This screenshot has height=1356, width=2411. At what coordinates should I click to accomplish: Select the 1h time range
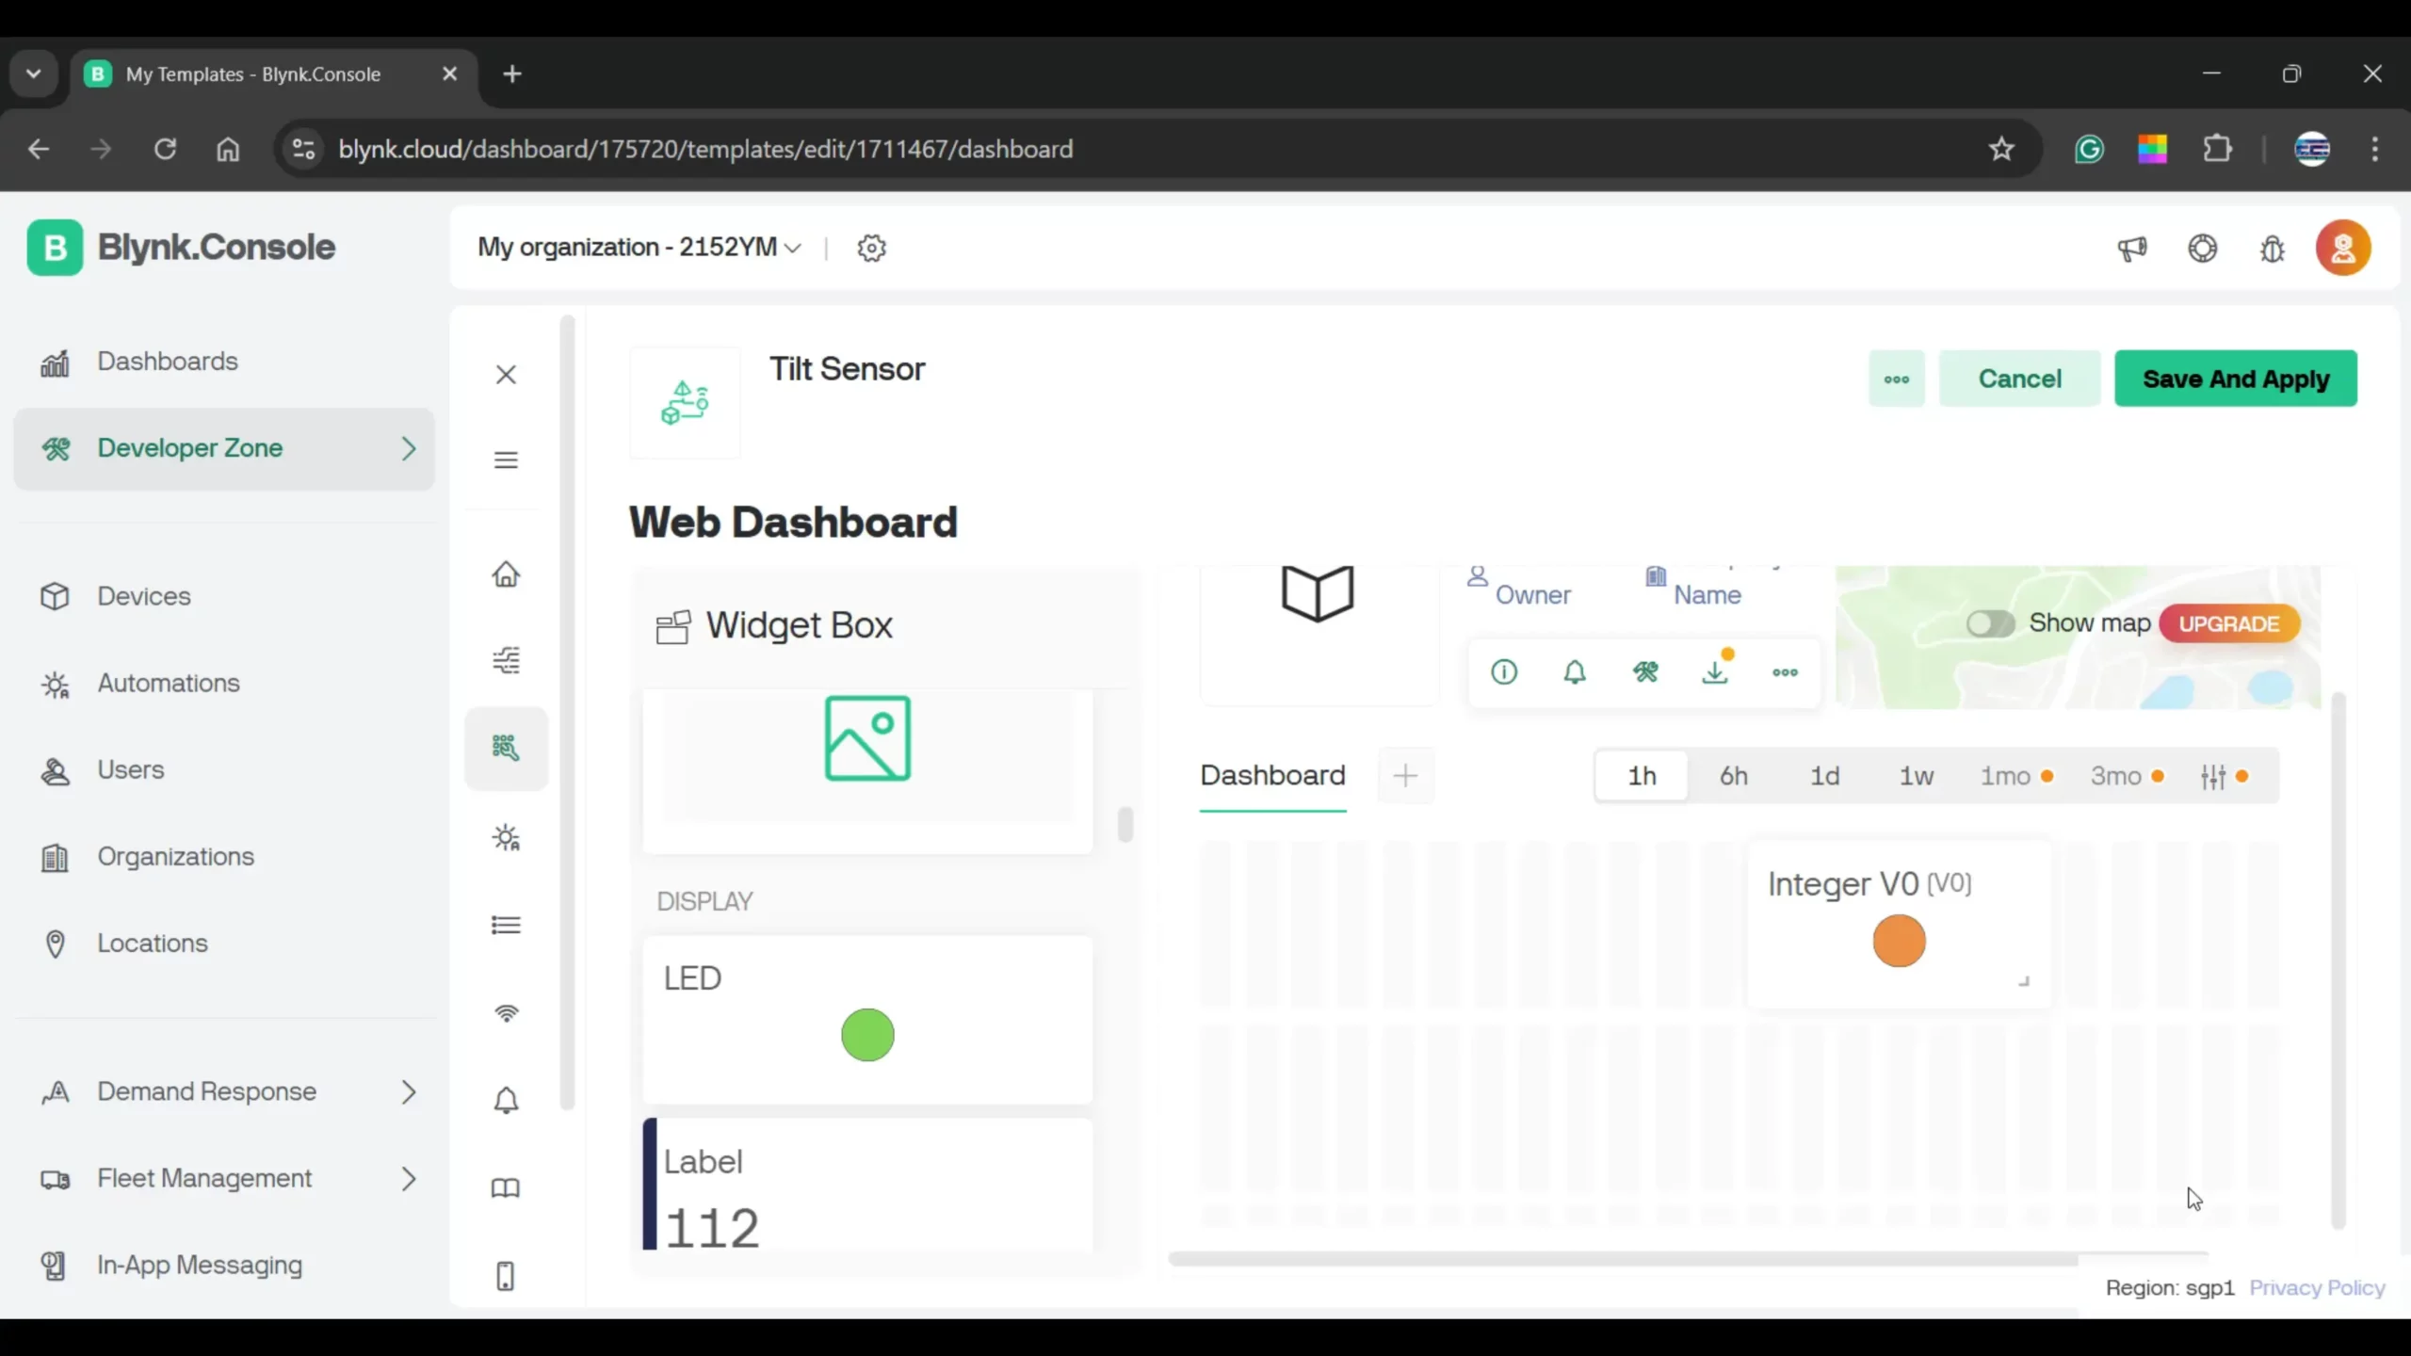[1642, 776]
